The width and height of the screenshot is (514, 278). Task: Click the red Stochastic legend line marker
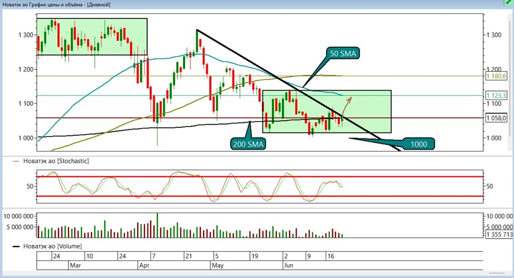pyautogui.click(x=16, y=161)
